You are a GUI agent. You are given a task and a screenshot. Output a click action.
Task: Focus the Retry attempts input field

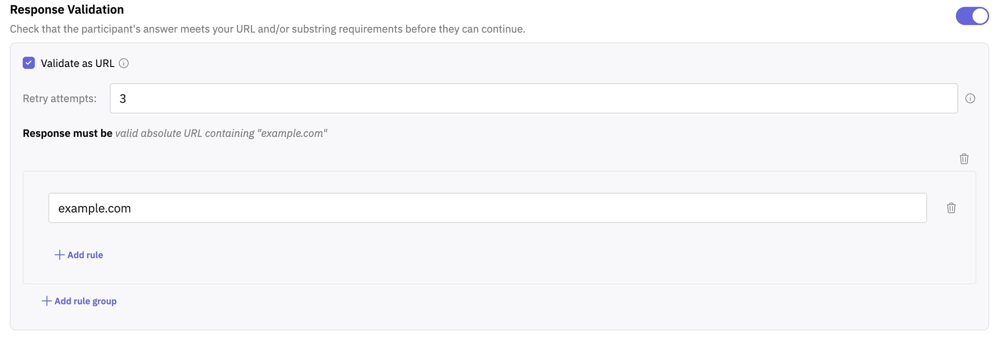click(533, 99)
